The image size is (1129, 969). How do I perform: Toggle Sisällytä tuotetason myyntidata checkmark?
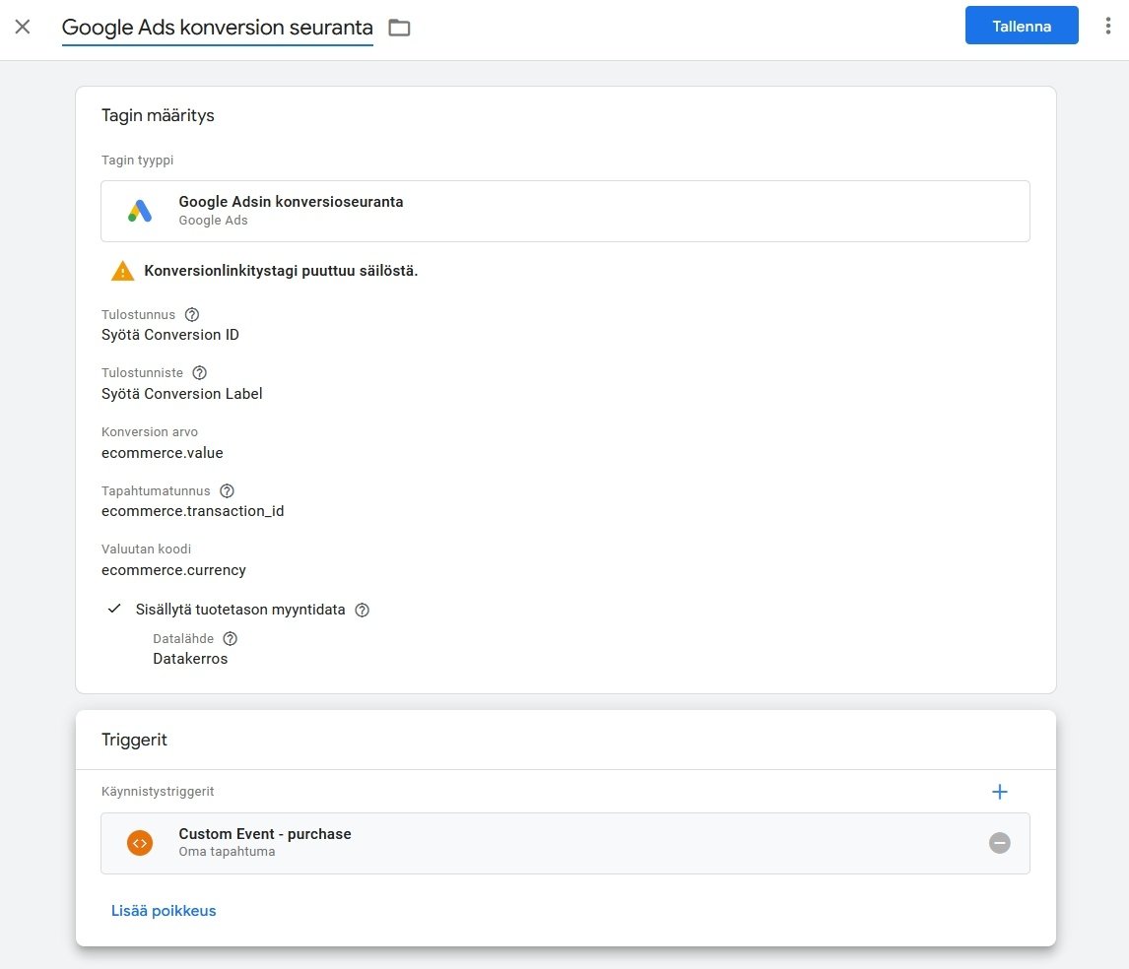pyautogui.click(x=113, y=609)
